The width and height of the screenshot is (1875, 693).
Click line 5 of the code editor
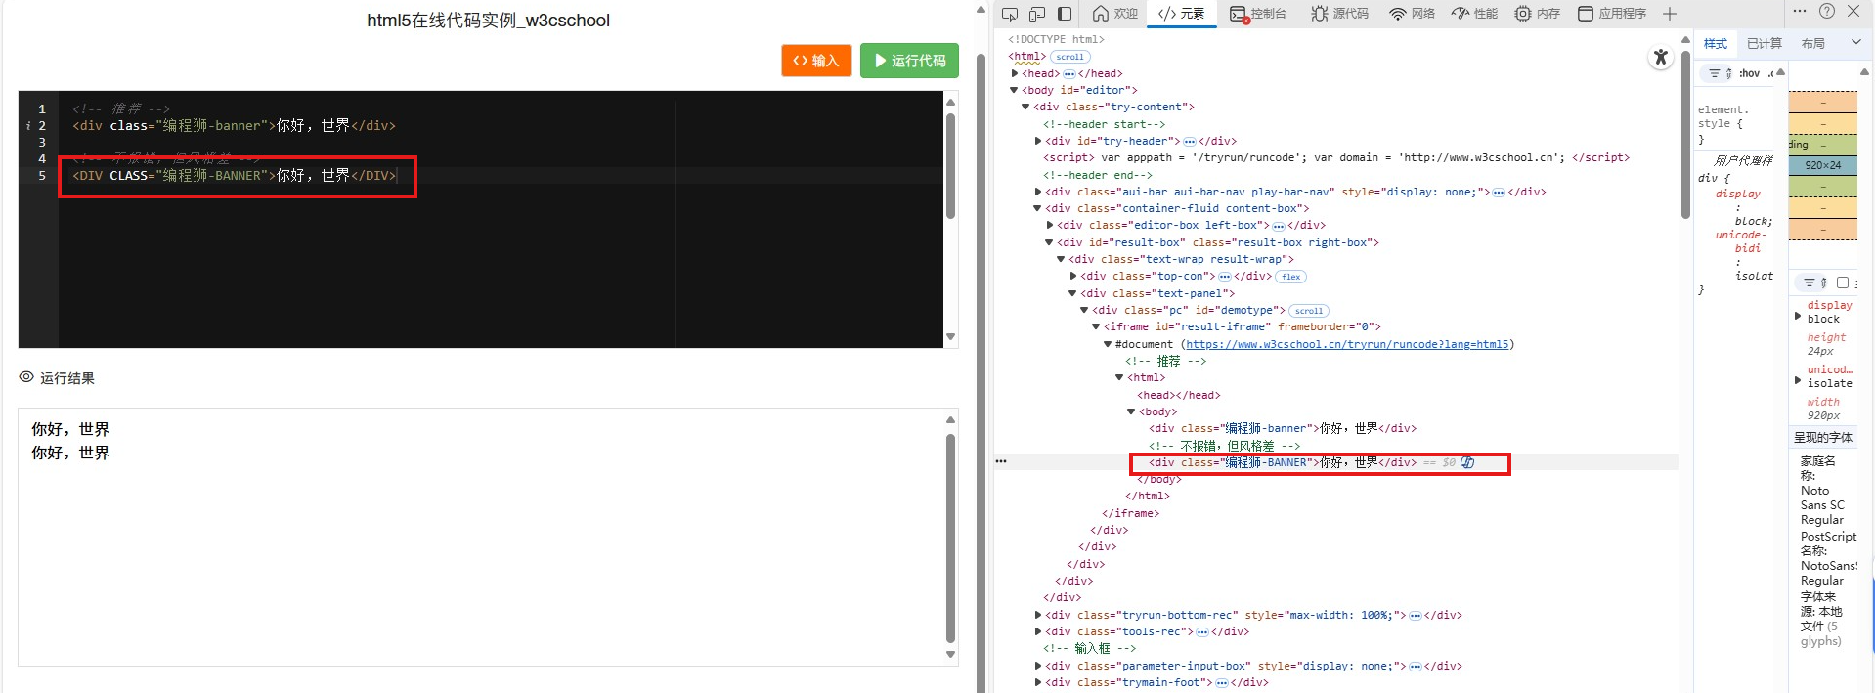click(500, 175)
